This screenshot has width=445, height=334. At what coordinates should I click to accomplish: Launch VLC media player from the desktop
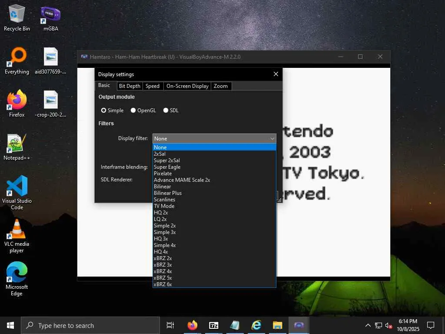point(17,236)
